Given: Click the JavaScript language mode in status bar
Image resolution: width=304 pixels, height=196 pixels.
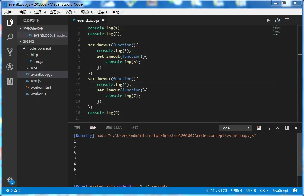Looking at the screenshot, I should (280, 191).
